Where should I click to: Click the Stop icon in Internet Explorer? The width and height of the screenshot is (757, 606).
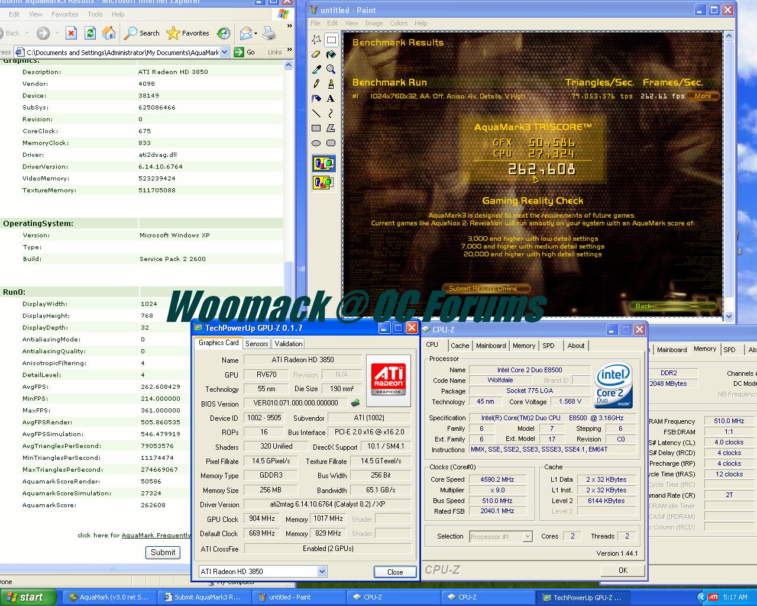(x=71, y=33)
